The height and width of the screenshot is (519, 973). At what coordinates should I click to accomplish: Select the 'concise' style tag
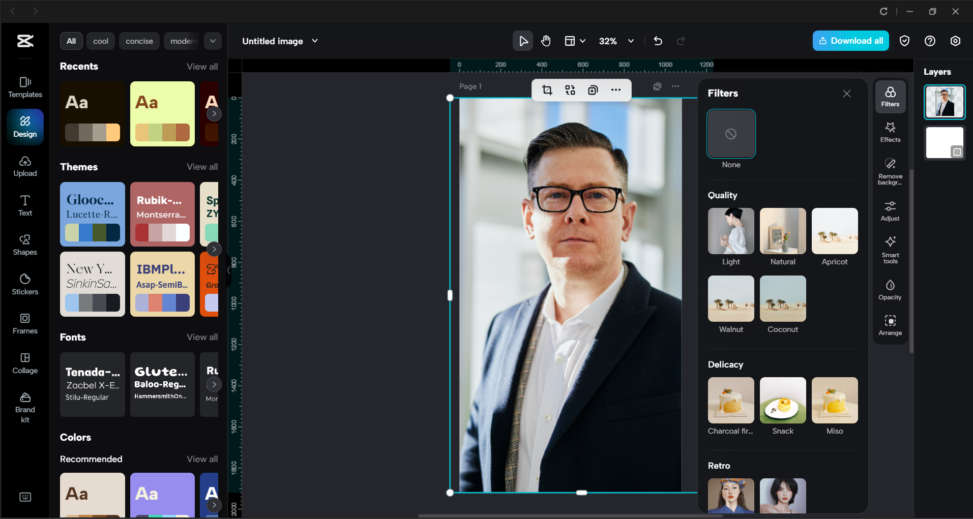(139, 41)
